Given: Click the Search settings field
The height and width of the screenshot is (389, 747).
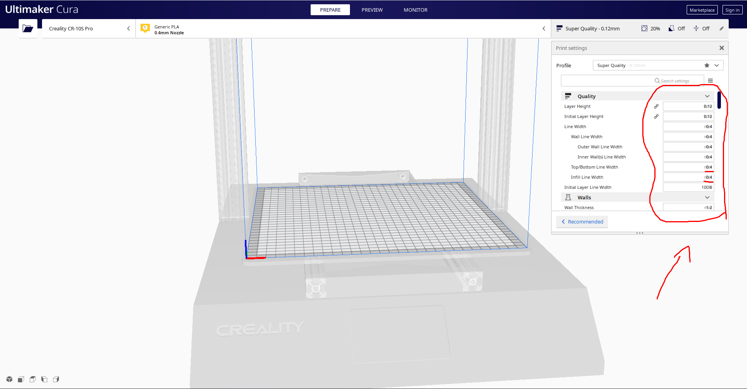Looking at the screenshot, I should pos(632,81).
